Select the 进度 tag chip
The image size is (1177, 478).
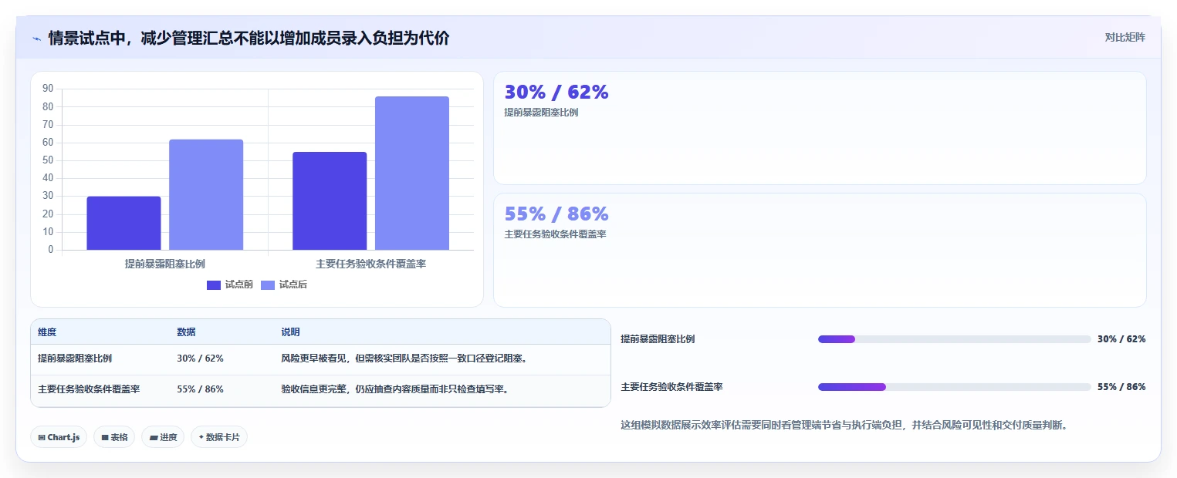point(163,437)
